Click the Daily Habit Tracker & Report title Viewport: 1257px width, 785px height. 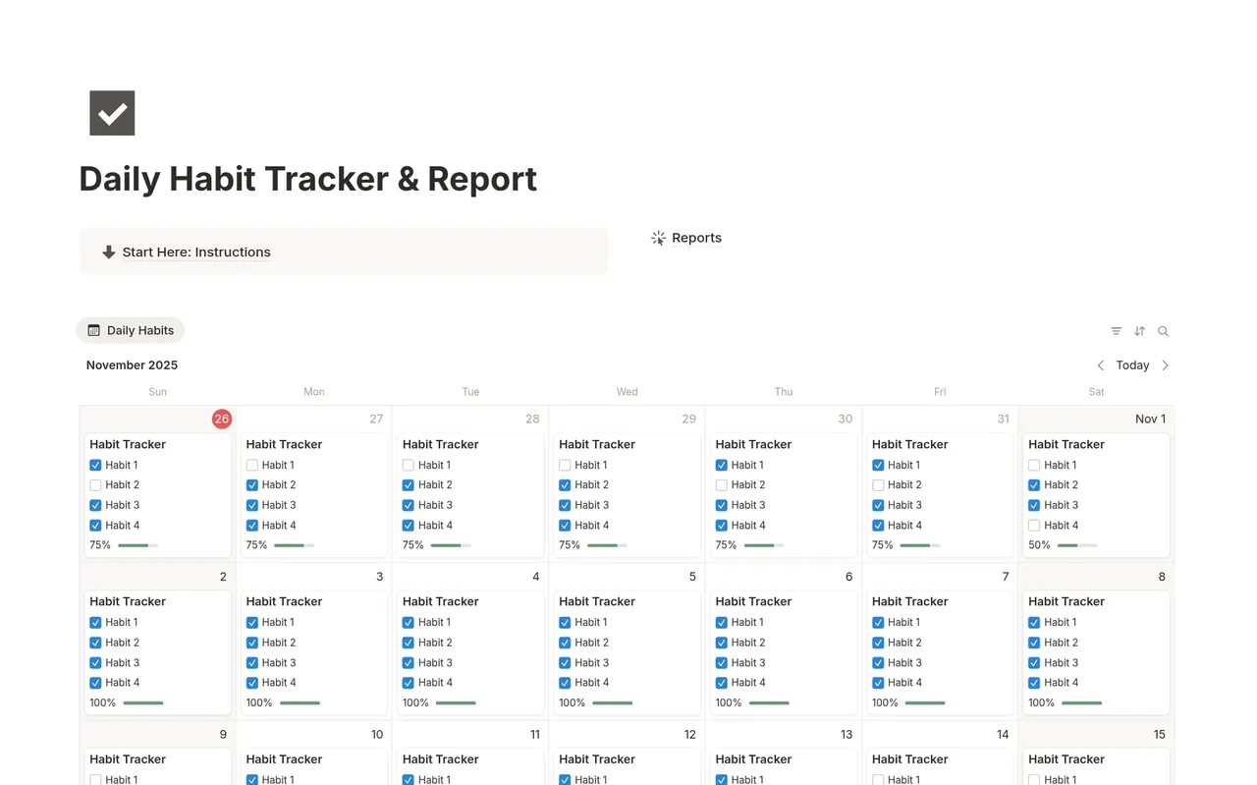(307, 179)
